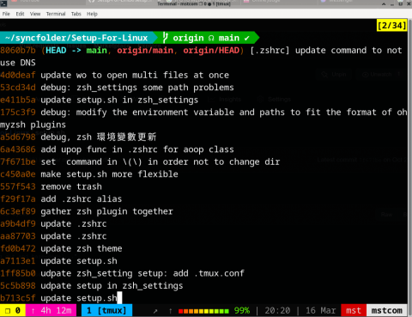Click the prompt path ~/syncfolder/Setup-For-Linux
The width and height of the screenshot is (412, 317).
pyautogui.click(x=76, y=38)
